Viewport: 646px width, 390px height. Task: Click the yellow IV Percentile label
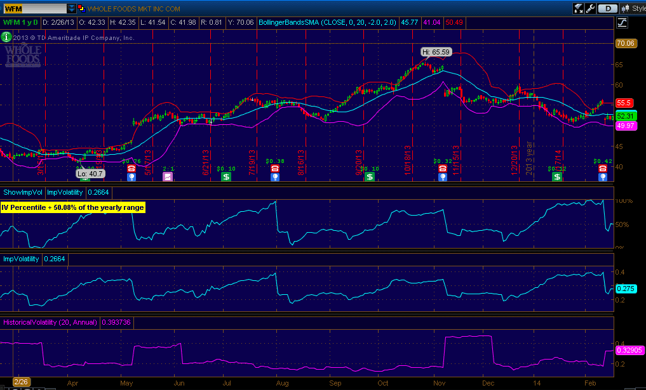click(72, 207)
